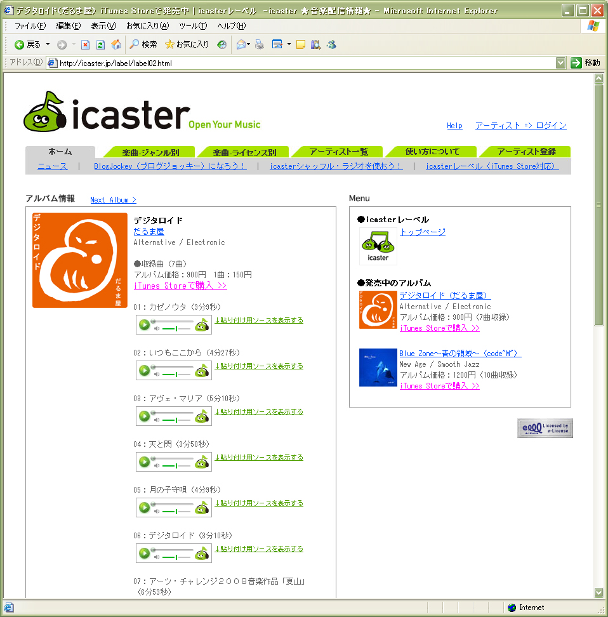This screenshot has width=608, height=617.
Task: Click the Edit page toolbar icon
Action: 277,44
